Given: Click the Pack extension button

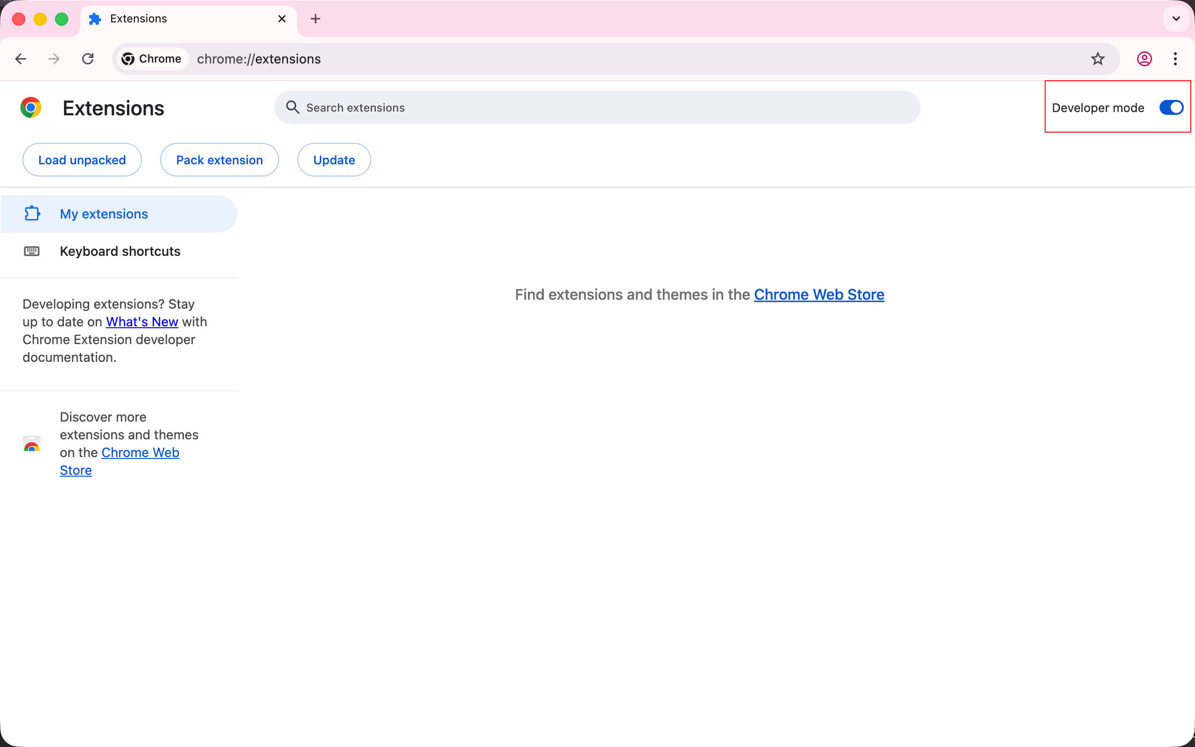Looking at the screenshot, I should pos(219,160).
